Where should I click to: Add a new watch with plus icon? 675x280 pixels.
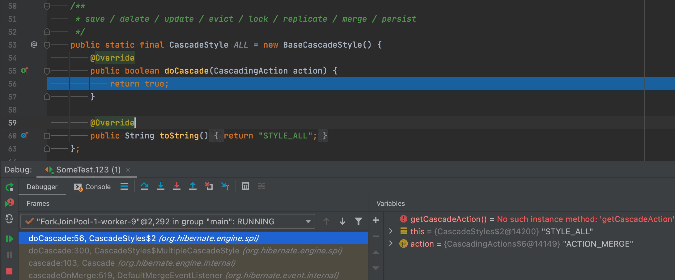376,220
